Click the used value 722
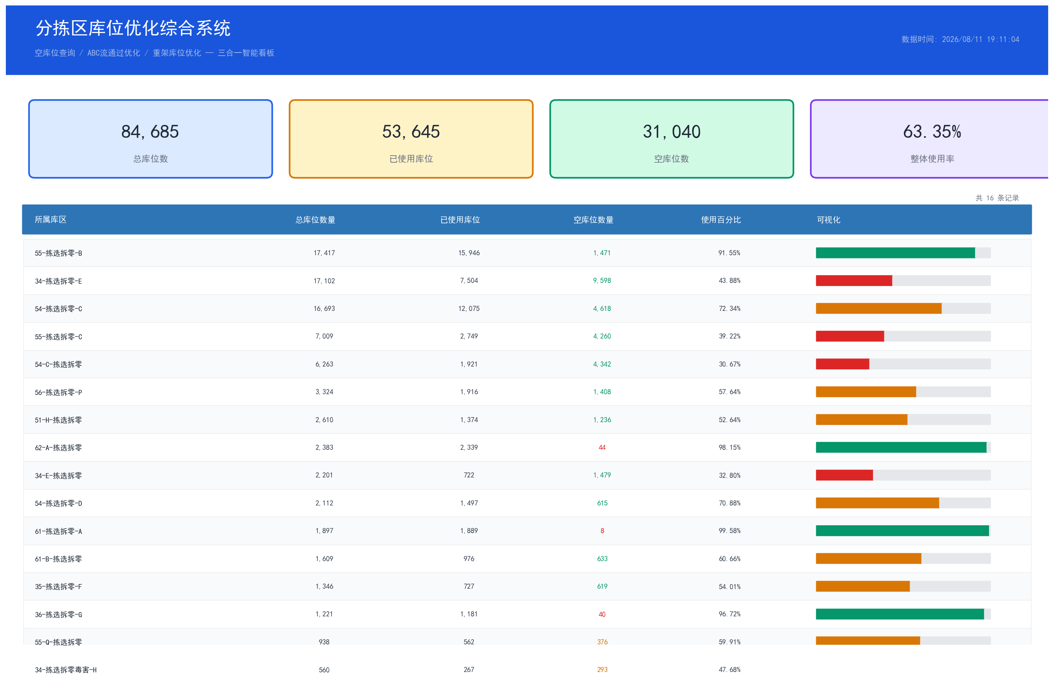 468,475
